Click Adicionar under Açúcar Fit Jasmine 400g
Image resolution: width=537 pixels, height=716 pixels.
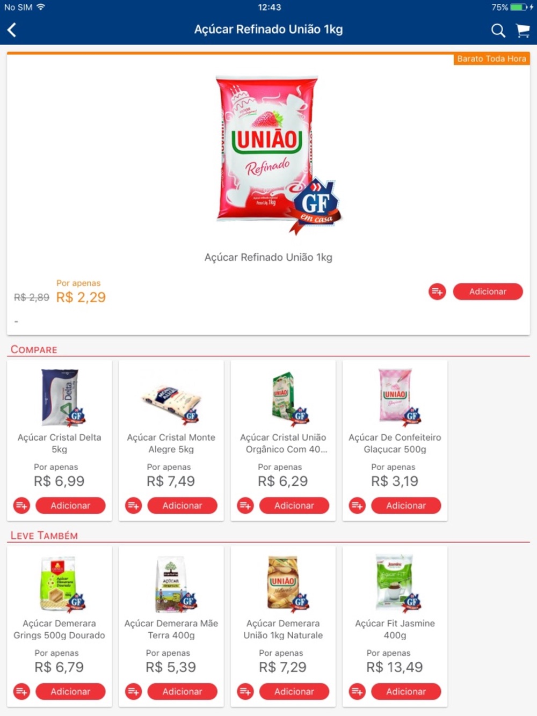(x=406, y=691)
